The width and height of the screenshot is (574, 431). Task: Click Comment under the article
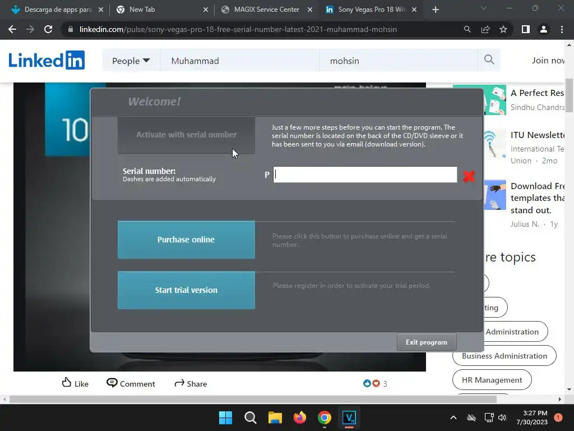[x=131, y=383]
